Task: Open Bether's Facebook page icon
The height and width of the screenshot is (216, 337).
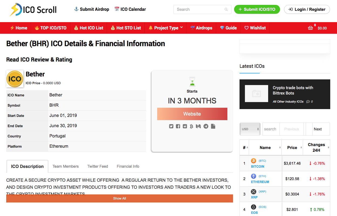Action: pyautogui.click(x=178, y=126)
